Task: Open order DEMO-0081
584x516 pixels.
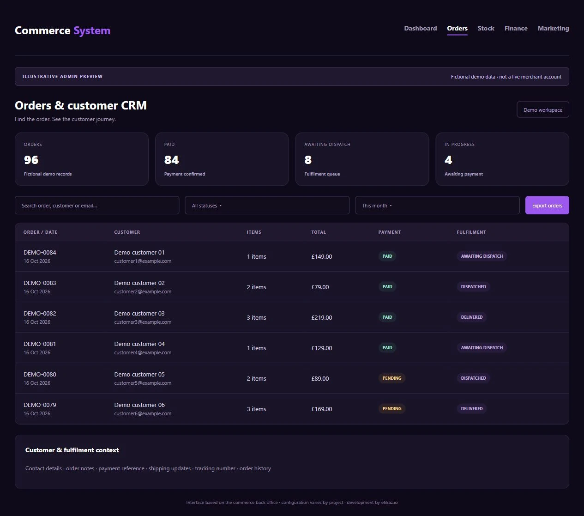Action: 40,344
